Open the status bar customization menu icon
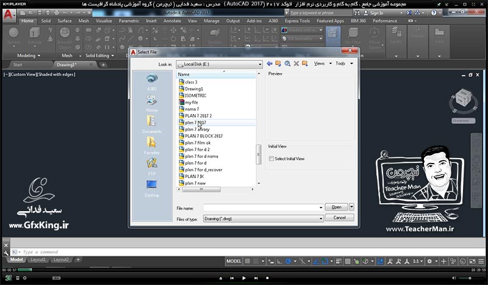Screen dimensions: 488x285 [482, 261]
